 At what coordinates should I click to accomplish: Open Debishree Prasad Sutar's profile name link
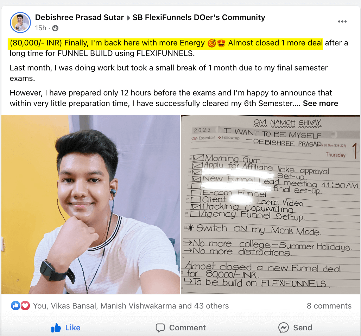pos(80,17)
